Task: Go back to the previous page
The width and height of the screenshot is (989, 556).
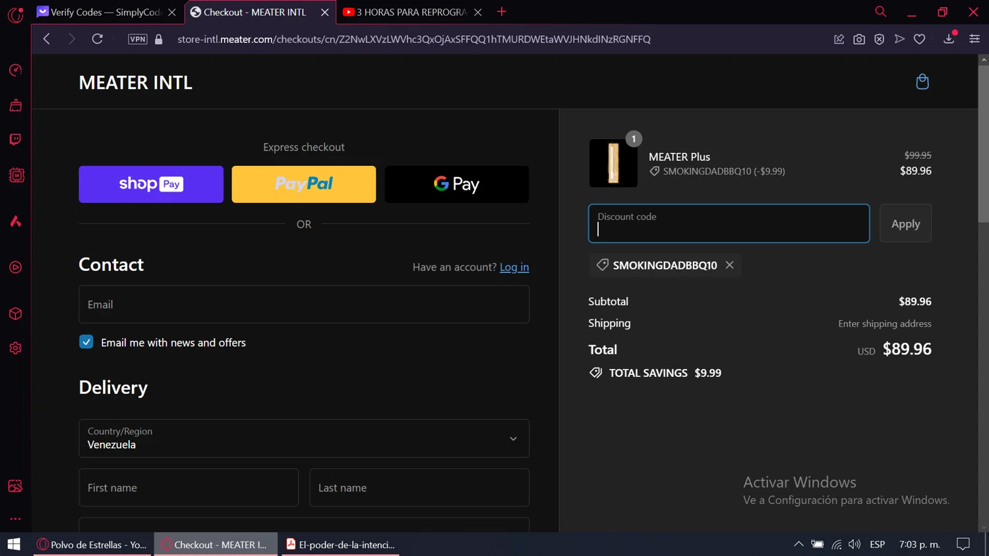Action: click(x=46, y=39)
